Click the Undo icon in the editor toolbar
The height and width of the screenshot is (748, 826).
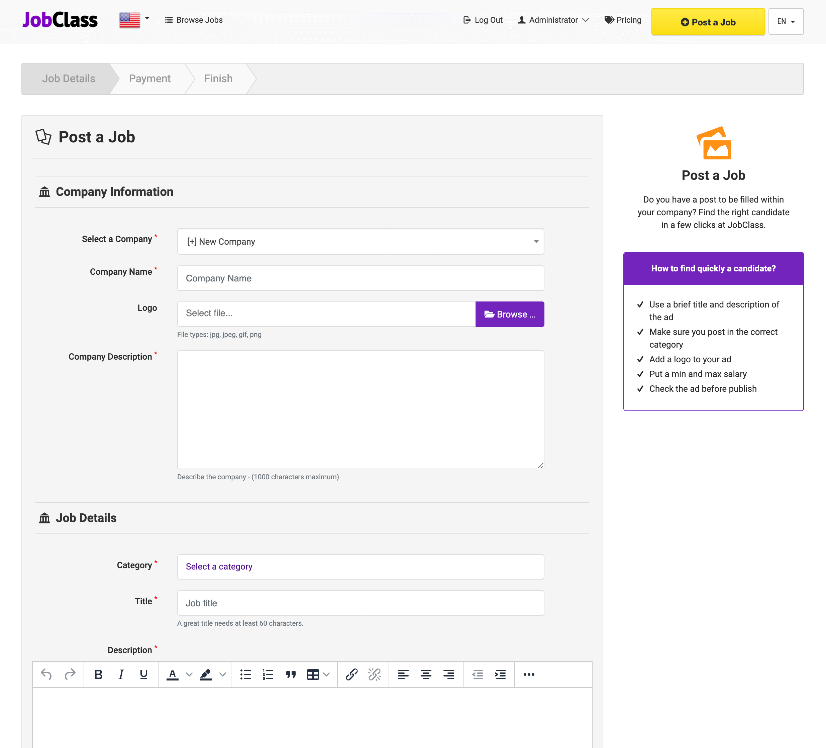point(46,674)
